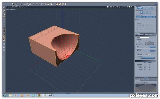
Task: Select the camera tool in left toolbar
Action: point(4,44)
